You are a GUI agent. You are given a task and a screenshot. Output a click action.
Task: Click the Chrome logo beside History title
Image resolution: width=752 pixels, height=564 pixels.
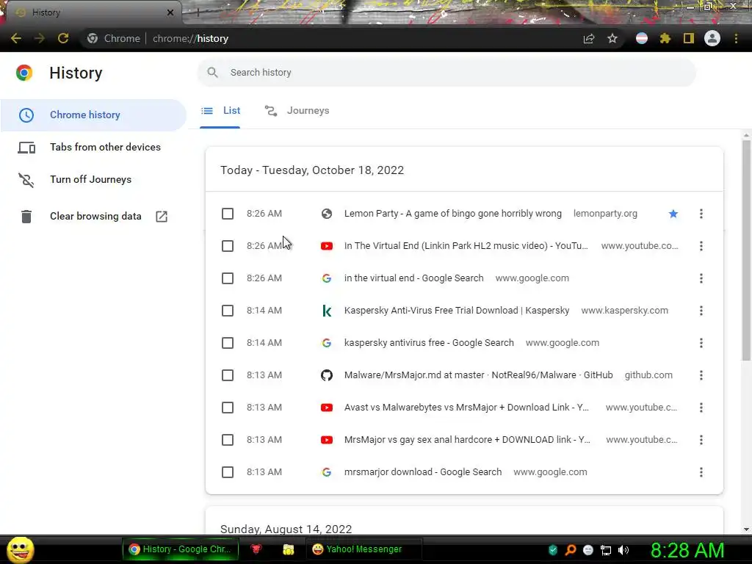pos(24,73)
